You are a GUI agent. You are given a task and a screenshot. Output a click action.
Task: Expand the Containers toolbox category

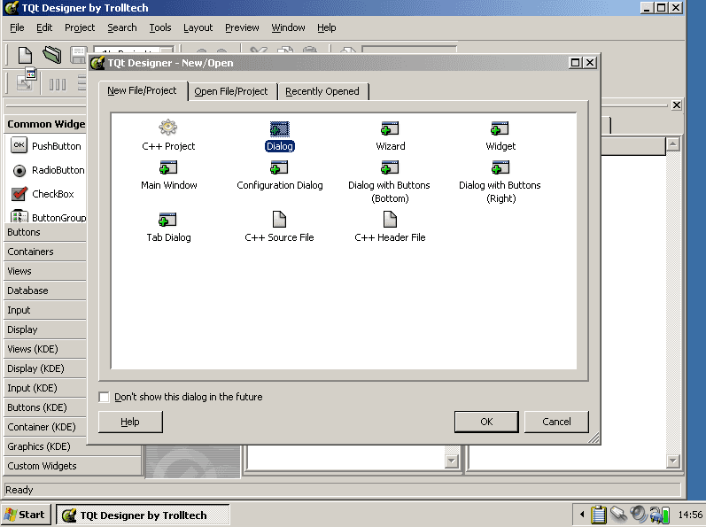coord(45,252)
